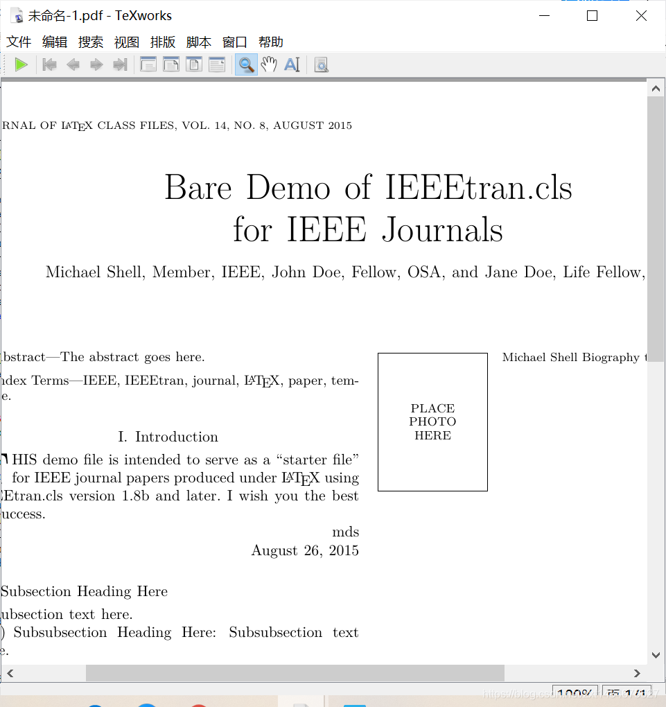Jump to the last page

tap(120, 65)
